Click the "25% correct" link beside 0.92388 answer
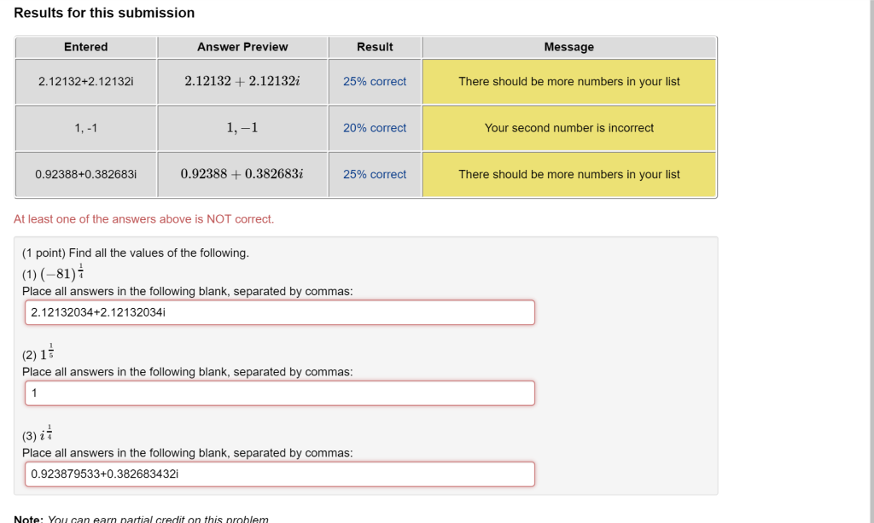The image size is (874, 523). pos(374,174)
